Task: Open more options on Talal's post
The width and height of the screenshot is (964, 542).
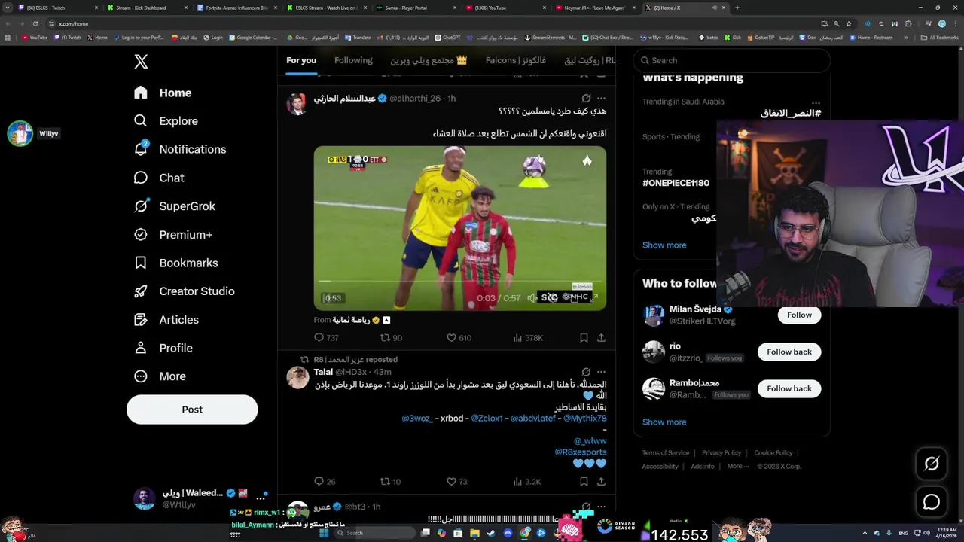Action: coord(601,372)
